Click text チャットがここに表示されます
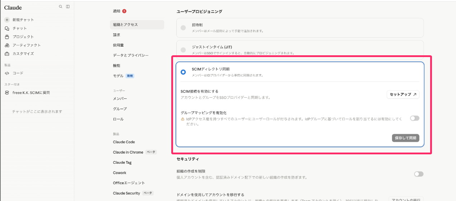This screenshot has width=456, height=201. tap(37, 112)
